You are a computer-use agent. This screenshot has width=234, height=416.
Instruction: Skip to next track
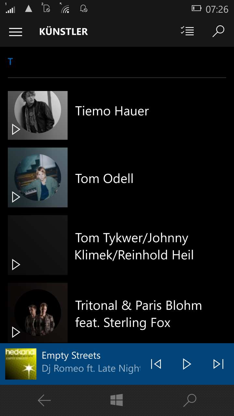point(218,364)
